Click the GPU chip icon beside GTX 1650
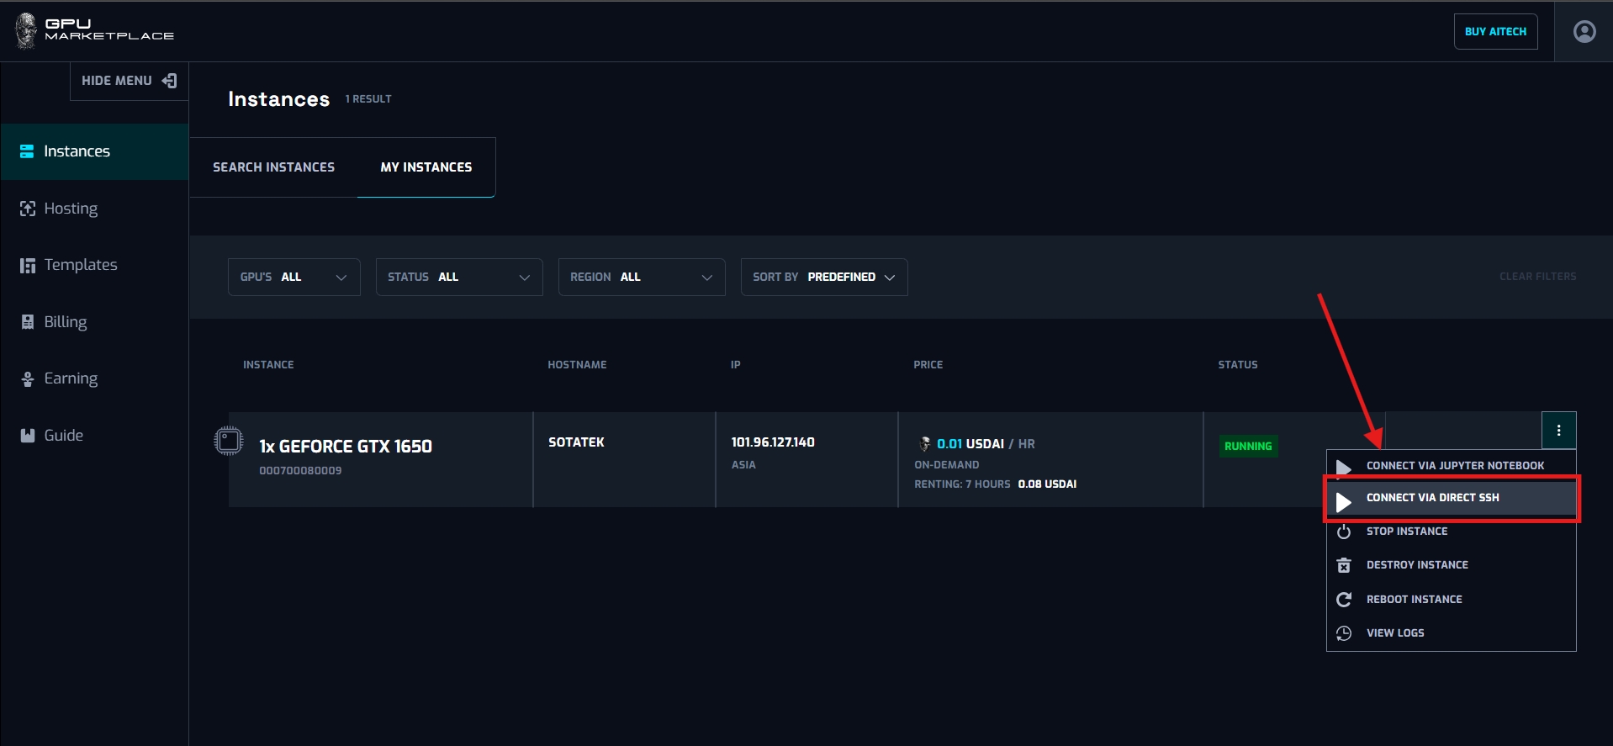 tap(228, 441)
